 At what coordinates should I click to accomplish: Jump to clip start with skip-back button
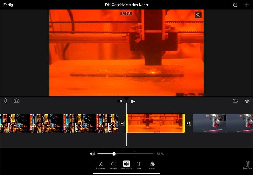tap(120, 101)
